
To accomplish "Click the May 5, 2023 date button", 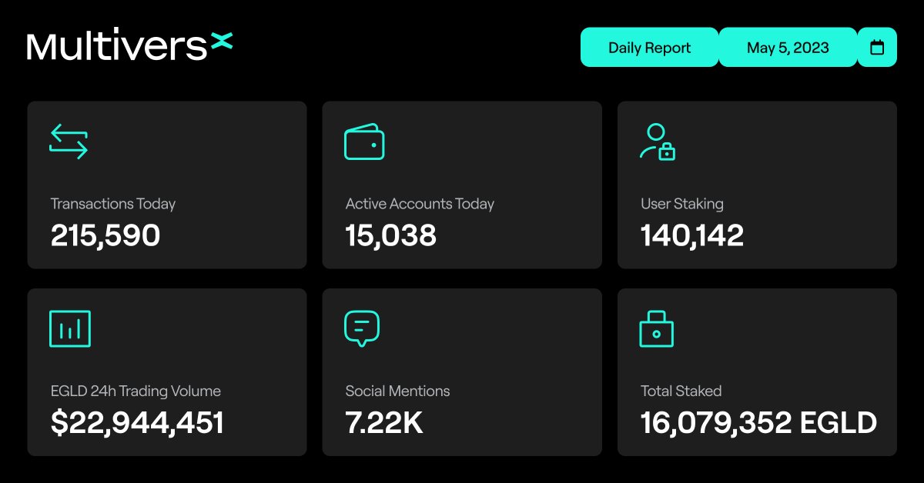I will [788, 48].
